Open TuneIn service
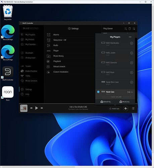 tap(28, 66)
